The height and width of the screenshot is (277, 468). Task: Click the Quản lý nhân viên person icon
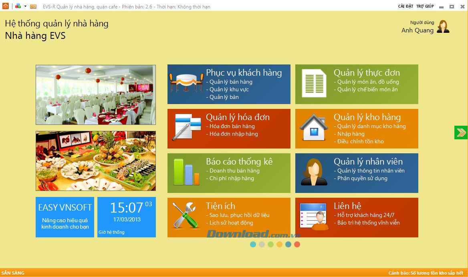point(313,173)
